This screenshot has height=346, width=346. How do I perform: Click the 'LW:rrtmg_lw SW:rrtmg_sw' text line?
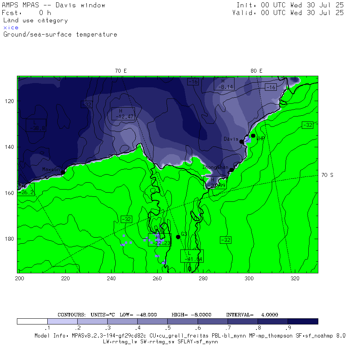click(x=160, y=342)
